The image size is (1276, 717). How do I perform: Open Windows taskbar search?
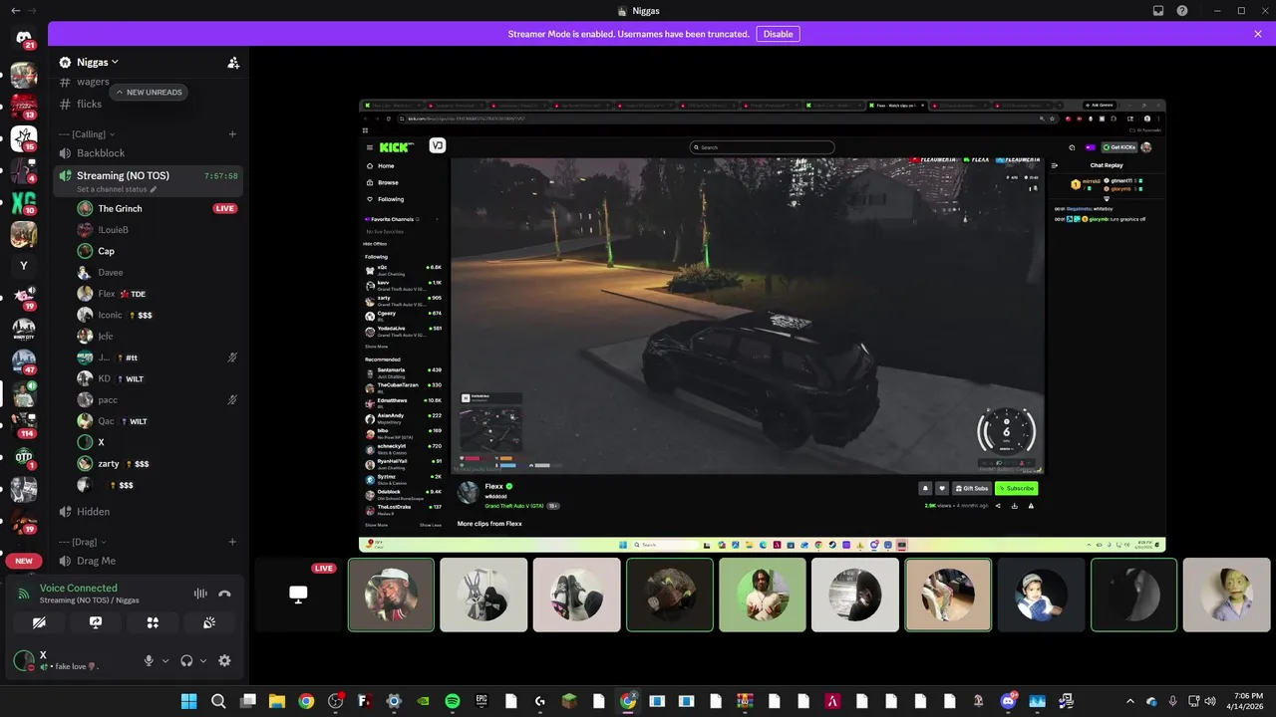(218, 701)
